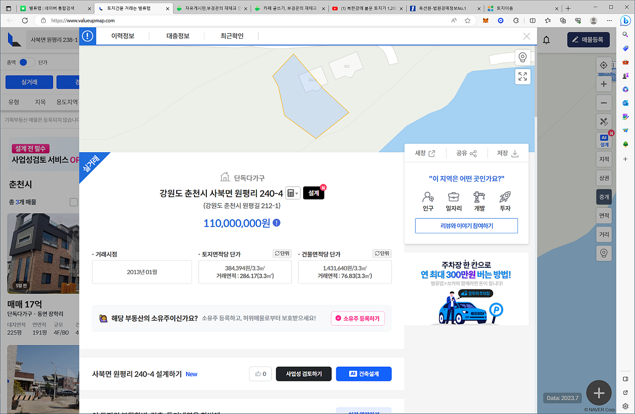Open the 일자리 jobs info icon
Screen dimensions: 635x414
453,202
